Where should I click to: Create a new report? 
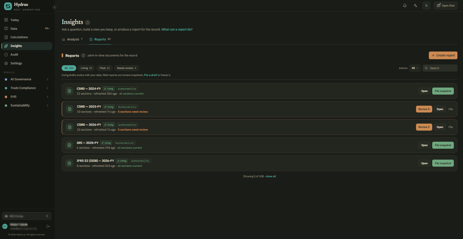pos(443,56)
